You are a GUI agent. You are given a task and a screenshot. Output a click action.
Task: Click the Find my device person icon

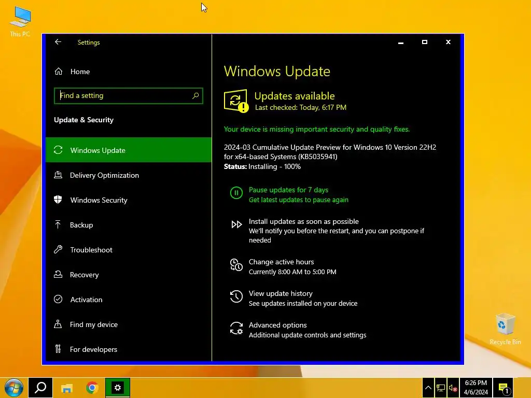tap(58, 324)
